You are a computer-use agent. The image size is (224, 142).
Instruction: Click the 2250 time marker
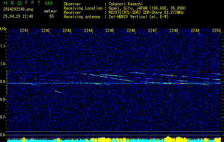[x=217, y=30]
